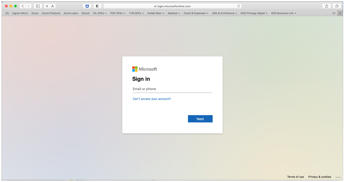This screenshot has width=345, height=182.
Task: Enter full screen with green button
Action: click(x=16, y=6)
